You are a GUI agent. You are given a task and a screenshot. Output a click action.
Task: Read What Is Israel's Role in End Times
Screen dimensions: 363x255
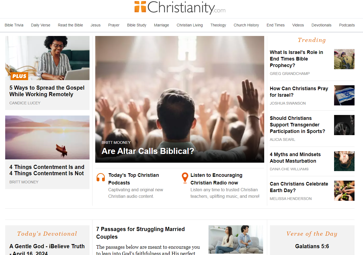pyautogui.click(x=296, y=59)
